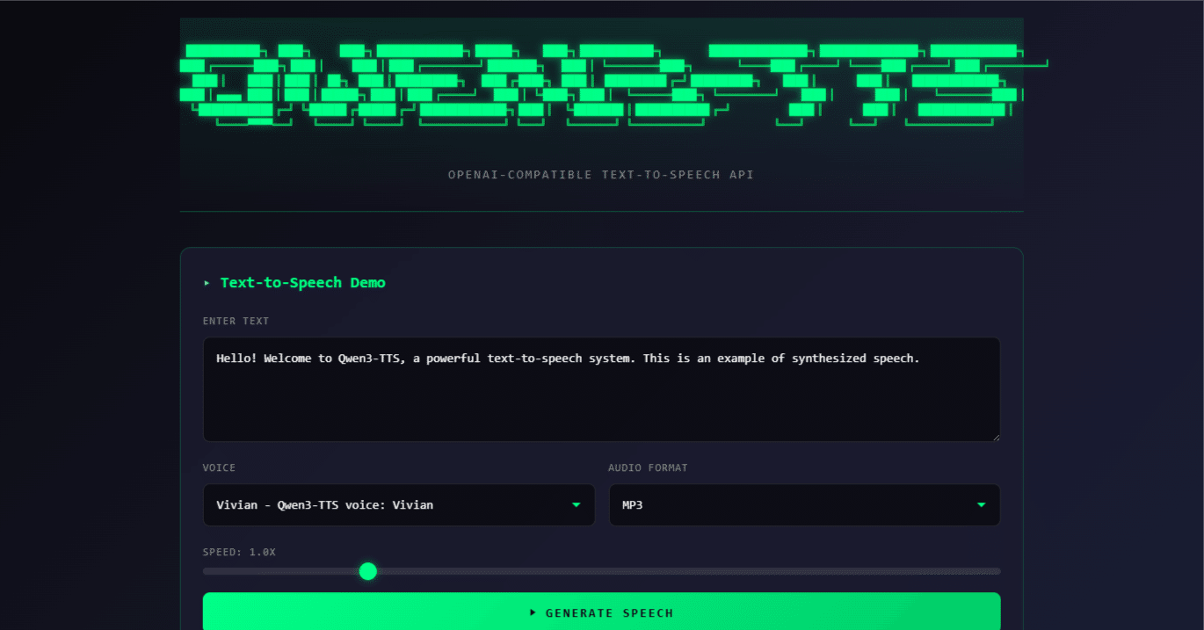The height and width of the screenshot is (630, 1204).
Task: Click the SPEED: 1.0X label
Action: 239,552
